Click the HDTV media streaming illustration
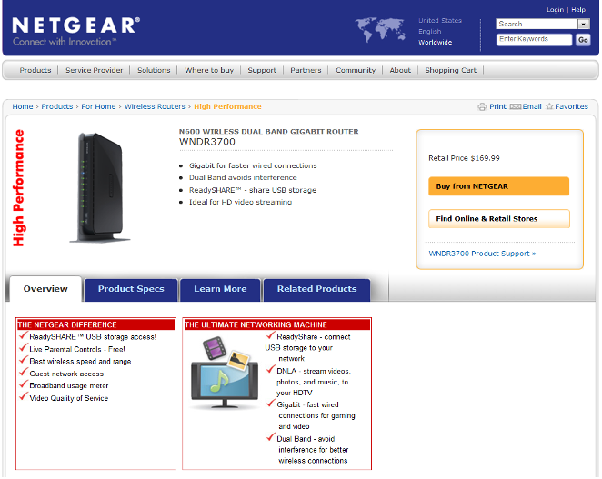This screenshot has width=602, height=479. [x=225, y=373]
